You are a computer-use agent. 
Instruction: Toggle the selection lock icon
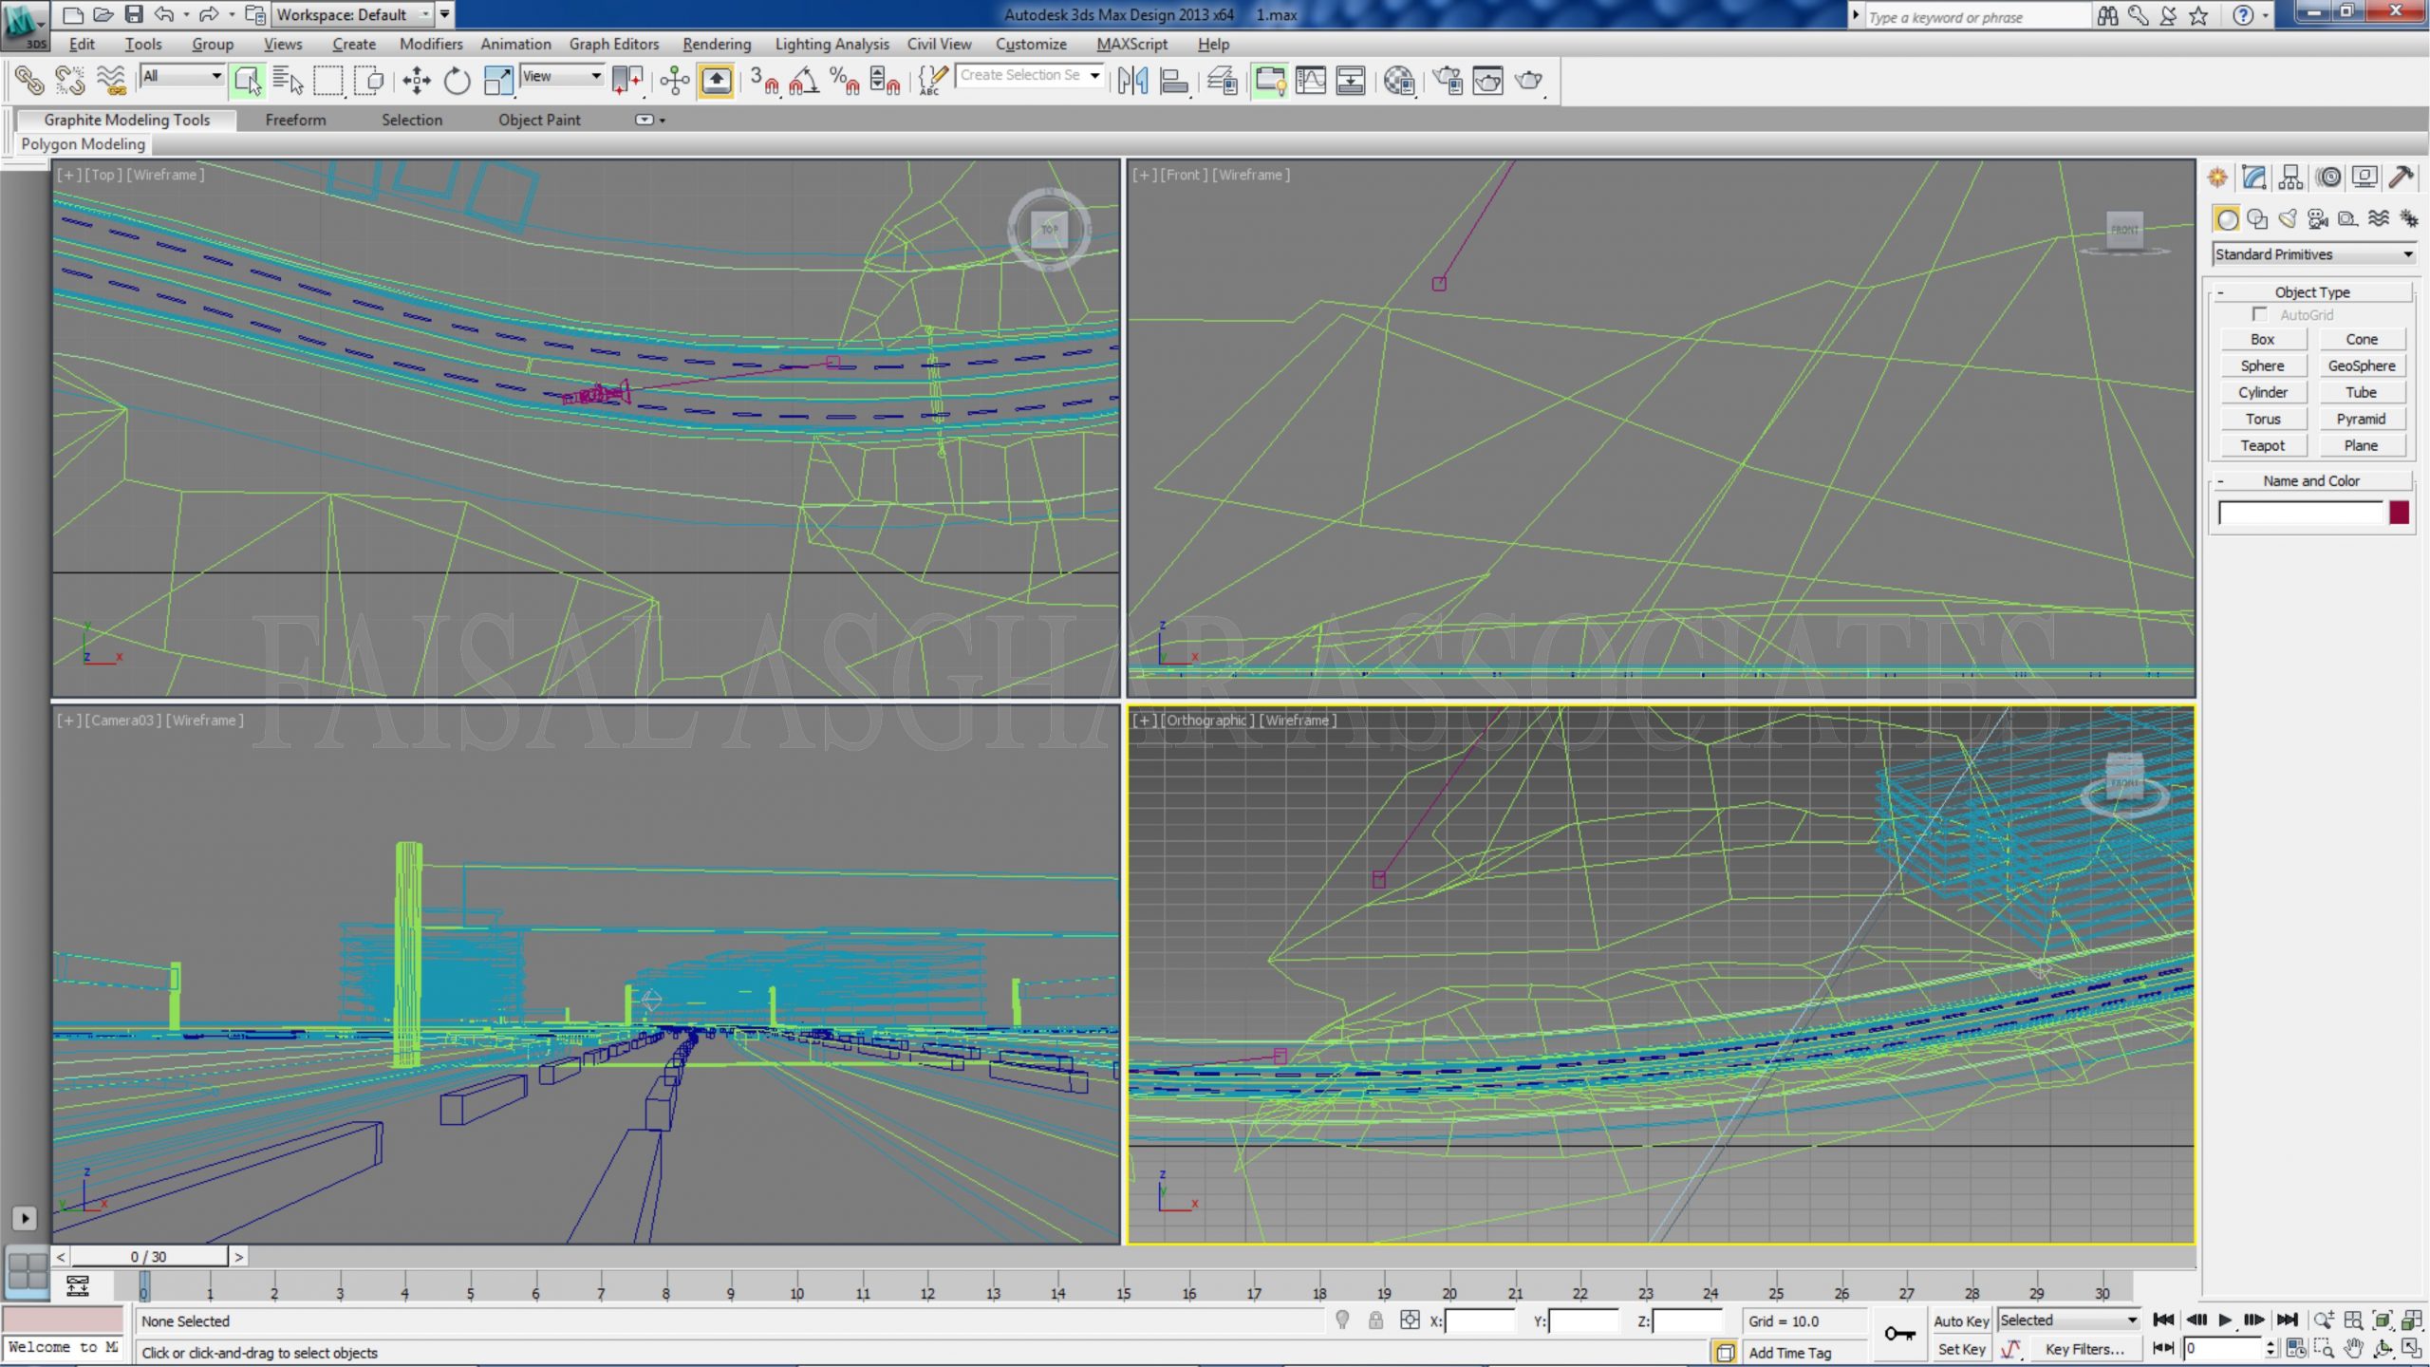pyautogui.click(x=1375, y=1320)
